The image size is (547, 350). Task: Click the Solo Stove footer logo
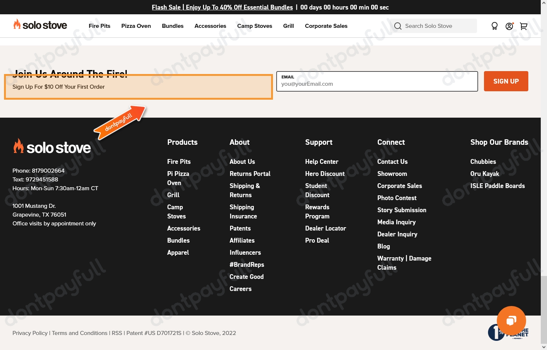click(x=52, y=147)
